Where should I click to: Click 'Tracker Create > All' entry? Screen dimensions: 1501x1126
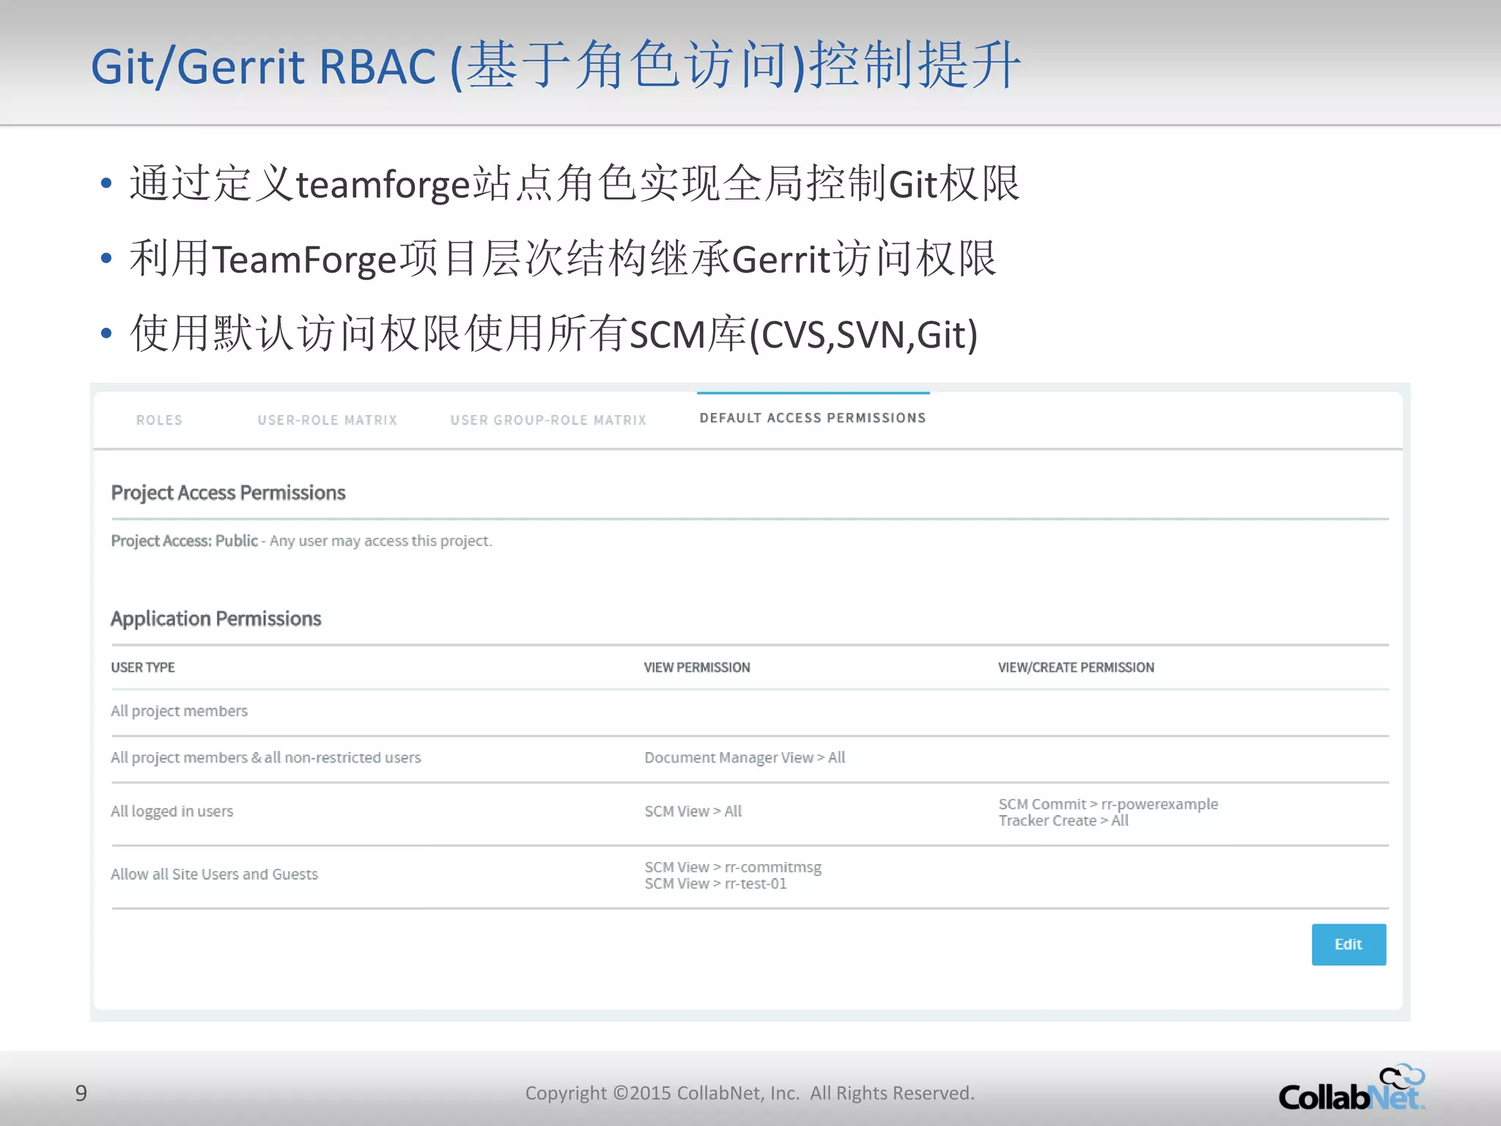coord(1063,821)
